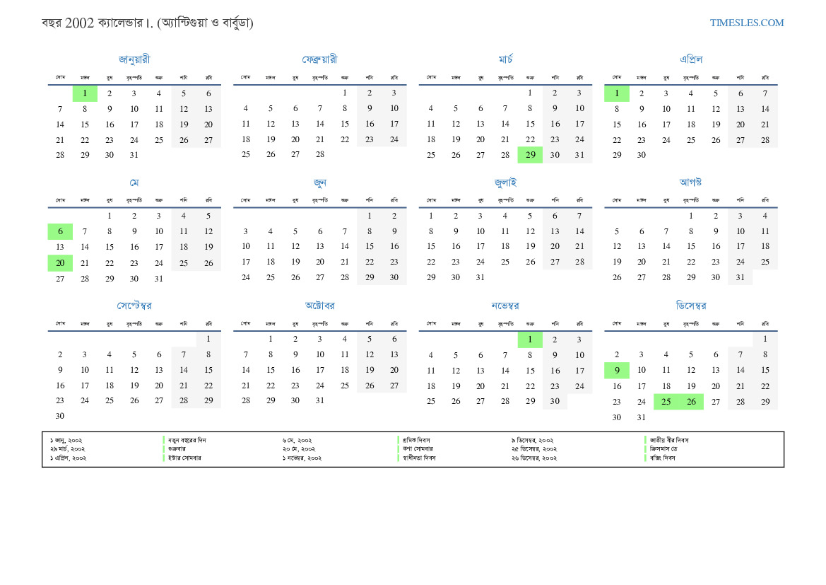Select the ফেব্রুয়ারী month heading
Viewport: 826px width, 585px height.
pos(320,59)
